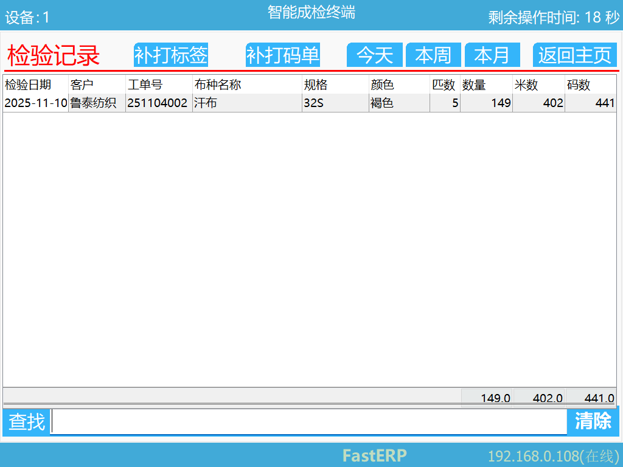
Task: Click inside the search input field
Action: tap(304, 422)
